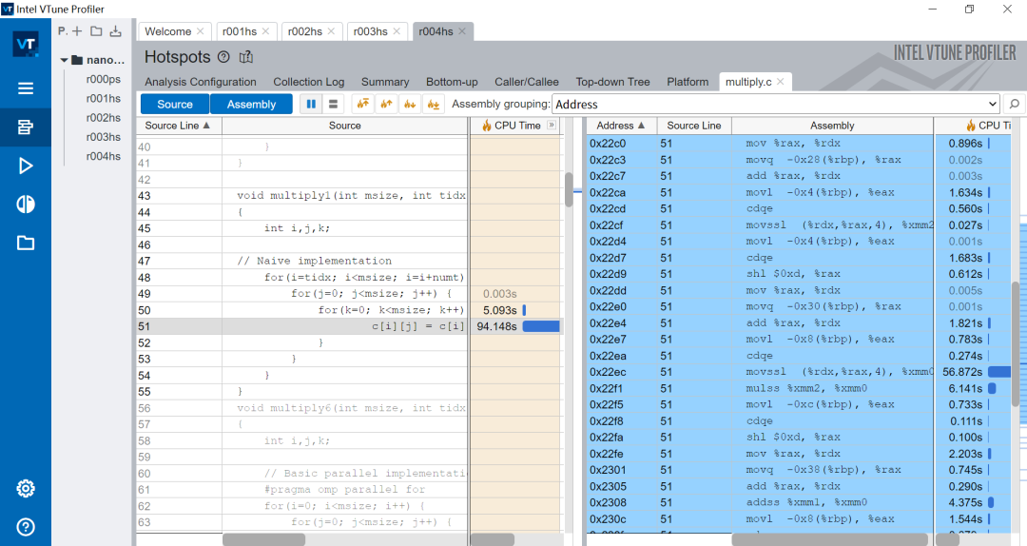Screen dimensions: 1027x546
Task: Close the Welcome tab
Action: [x=201, y=30]
